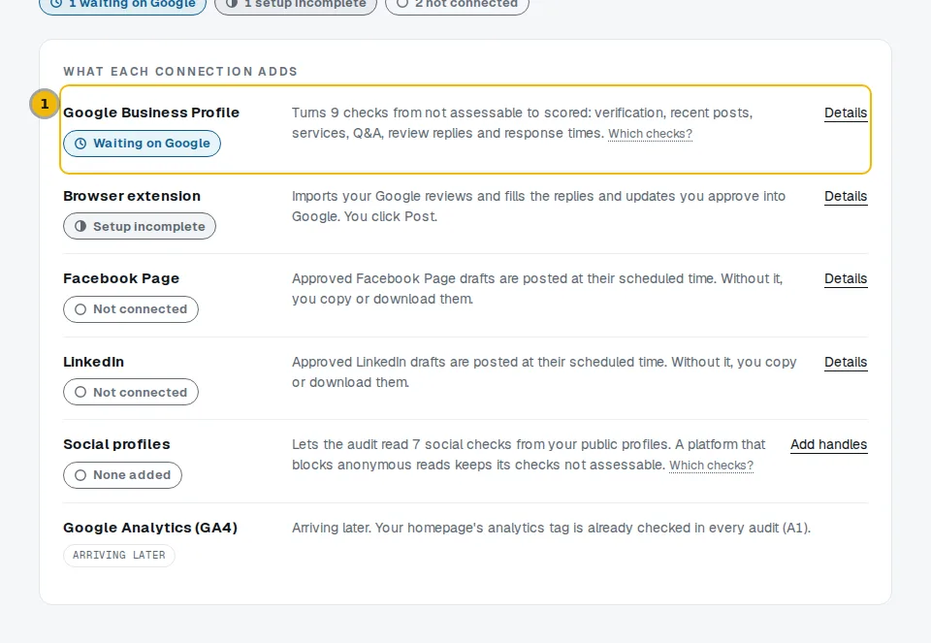Click the circle icon in LinkedIn's Not connected status
Screen dimensions: 931x643
(80, 393)
